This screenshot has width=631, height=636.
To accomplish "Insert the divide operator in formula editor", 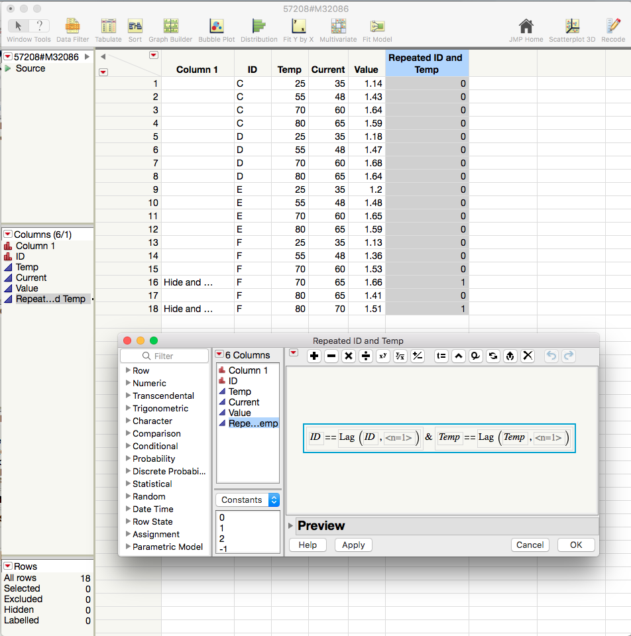I will [365, 356].
